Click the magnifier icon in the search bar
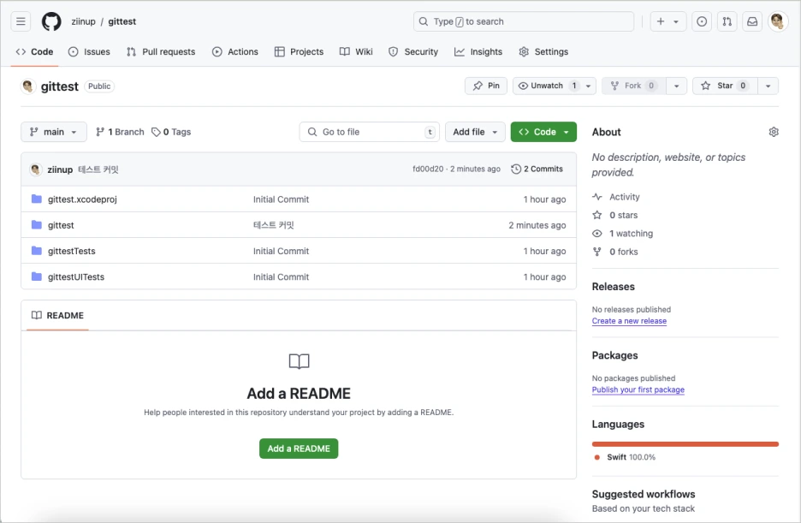Screen dimensions: 801x523 [424, 21]
